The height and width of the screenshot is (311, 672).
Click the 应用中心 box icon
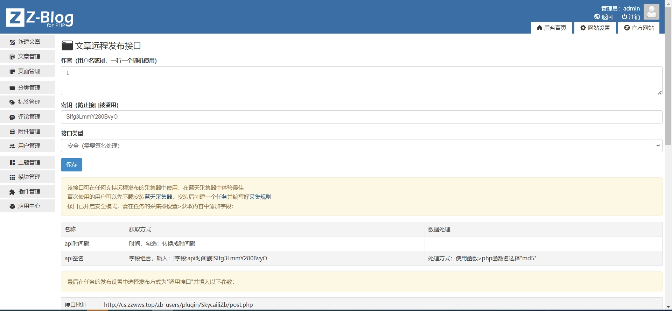[x=12, y=206]
